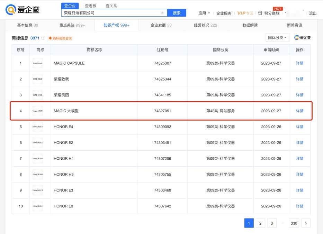The height and width of the screenshot is (234, 323).
Task: Go to page 2 of results
Action: coord(260,223)
